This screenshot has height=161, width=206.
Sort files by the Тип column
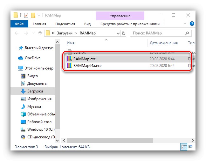[191, 43]
